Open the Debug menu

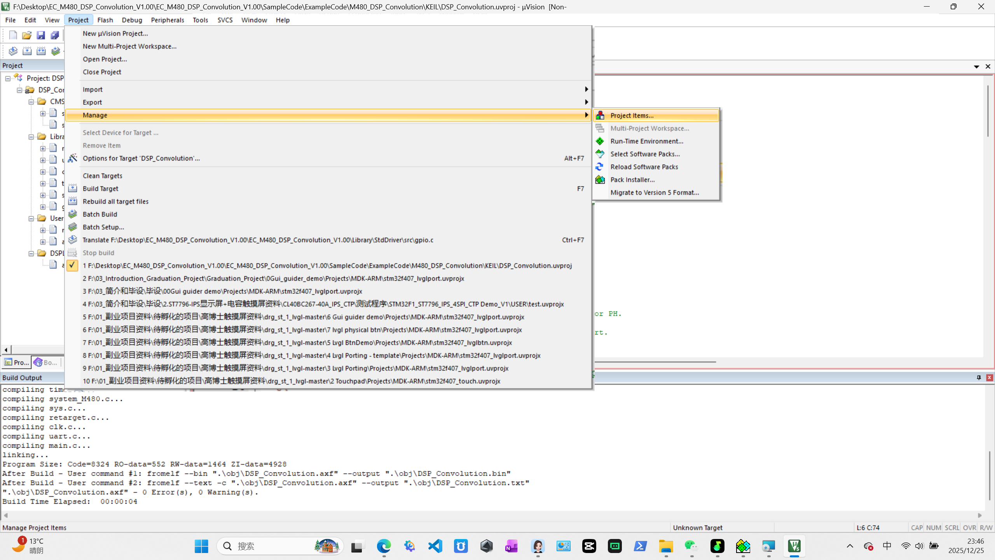(132, 20)
